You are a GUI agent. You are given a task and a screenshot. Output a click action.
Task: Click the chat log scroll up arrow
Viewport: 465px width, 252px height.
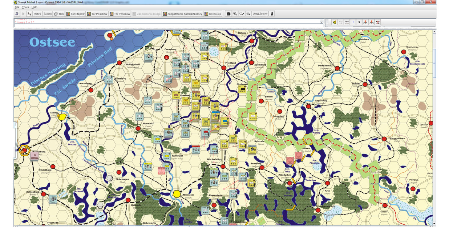322,20
